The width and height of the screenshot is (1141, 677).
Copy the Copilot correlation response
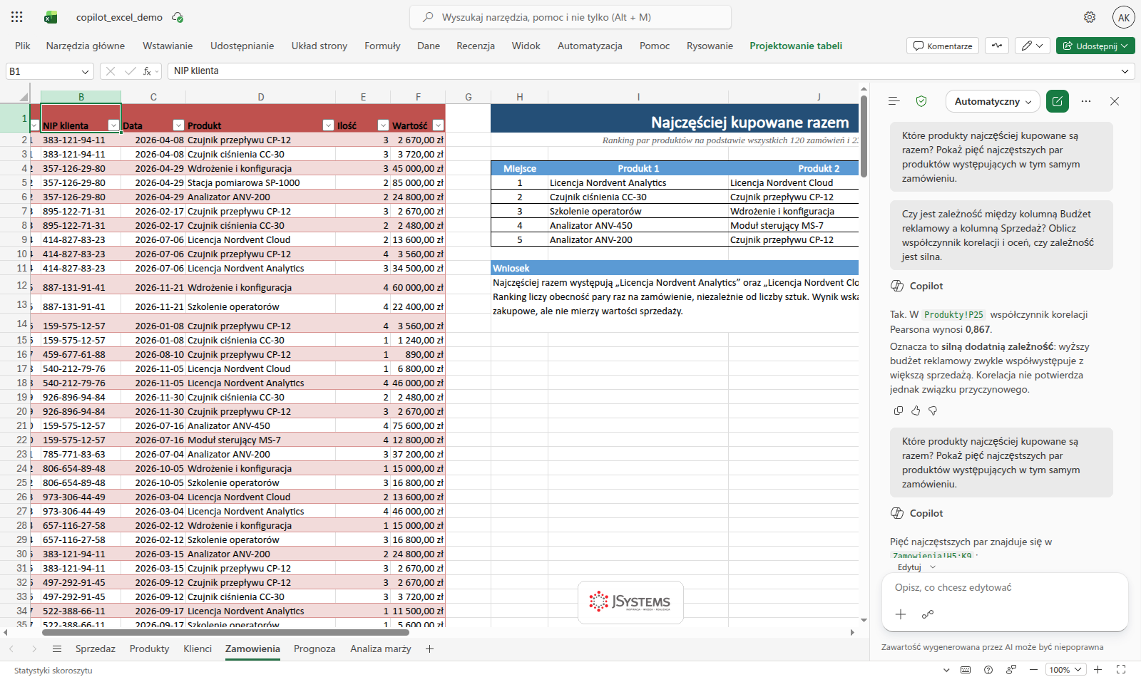click(899, 410)
